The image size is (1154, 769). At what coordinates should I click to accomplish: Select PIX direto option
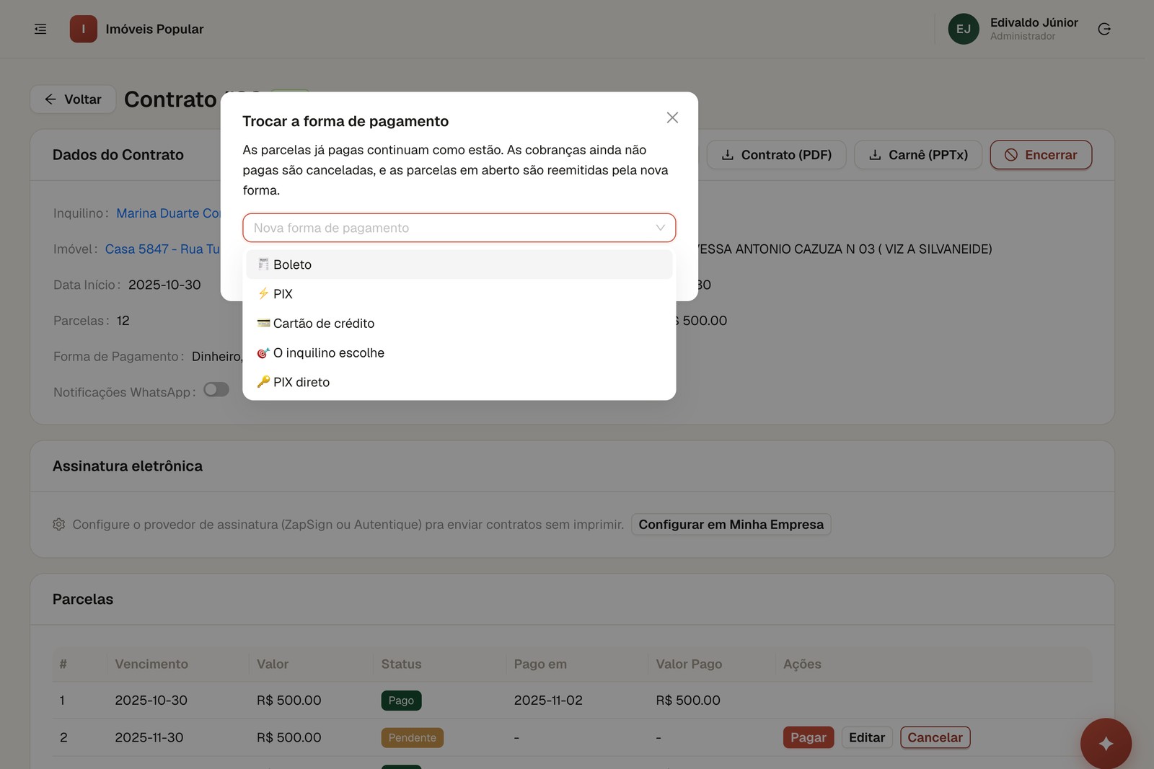459,382
